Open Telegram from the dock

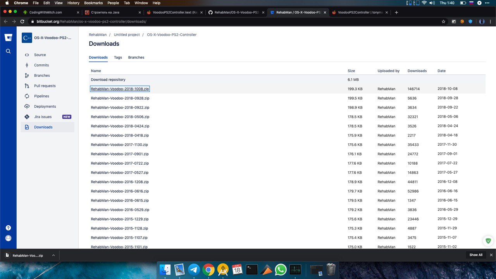click(x=194, y=269)
